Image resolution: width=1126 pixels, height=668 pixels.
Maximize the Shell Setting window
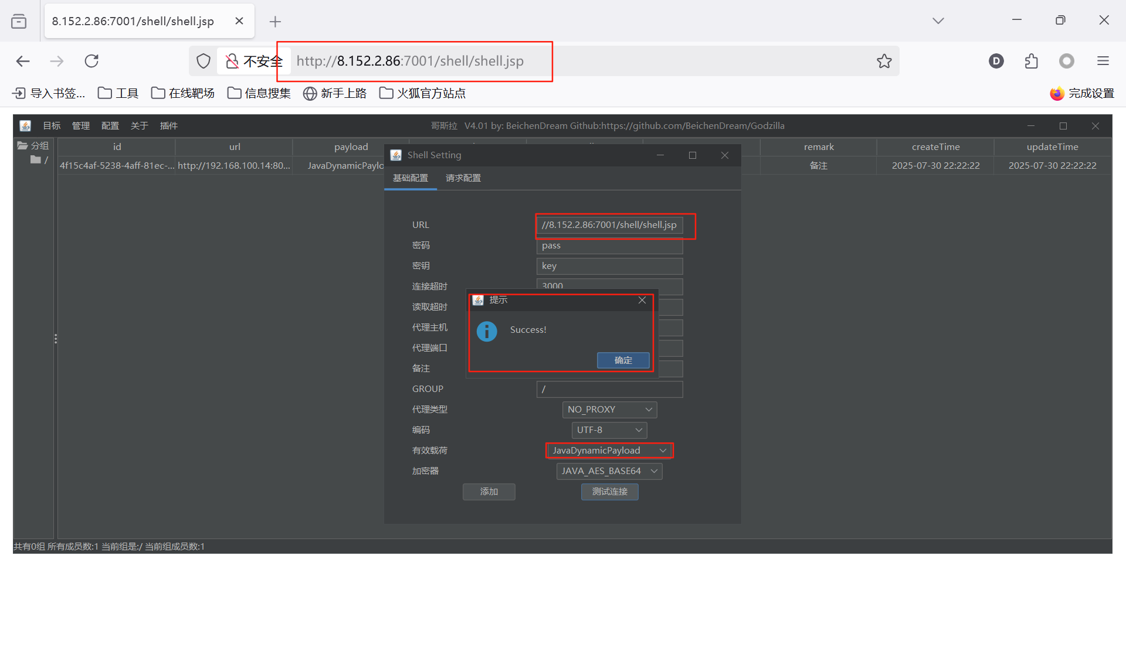(x=693, y=155)
